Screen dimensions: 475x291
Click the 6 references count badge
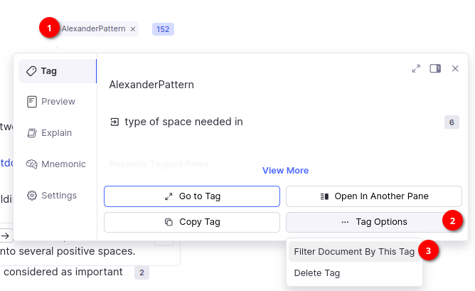coord(452,122)
